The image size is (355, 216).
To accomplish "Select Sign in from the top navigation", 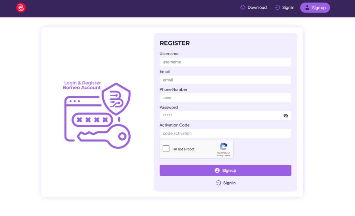I will point(288,7).
